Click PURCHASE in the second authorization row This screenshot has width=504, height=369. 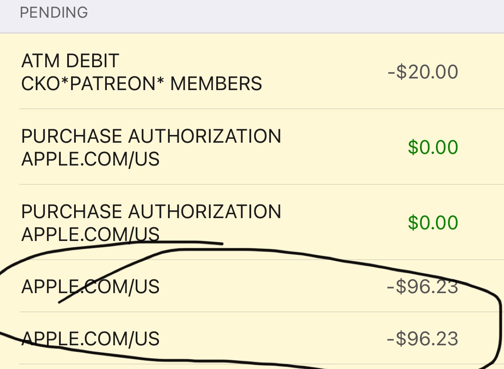coord(72,211)
